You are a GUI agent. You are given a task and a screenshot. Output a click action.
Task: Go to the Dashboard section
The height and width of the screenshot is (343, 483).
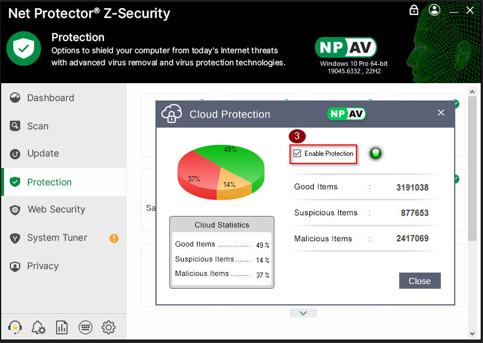51,98
